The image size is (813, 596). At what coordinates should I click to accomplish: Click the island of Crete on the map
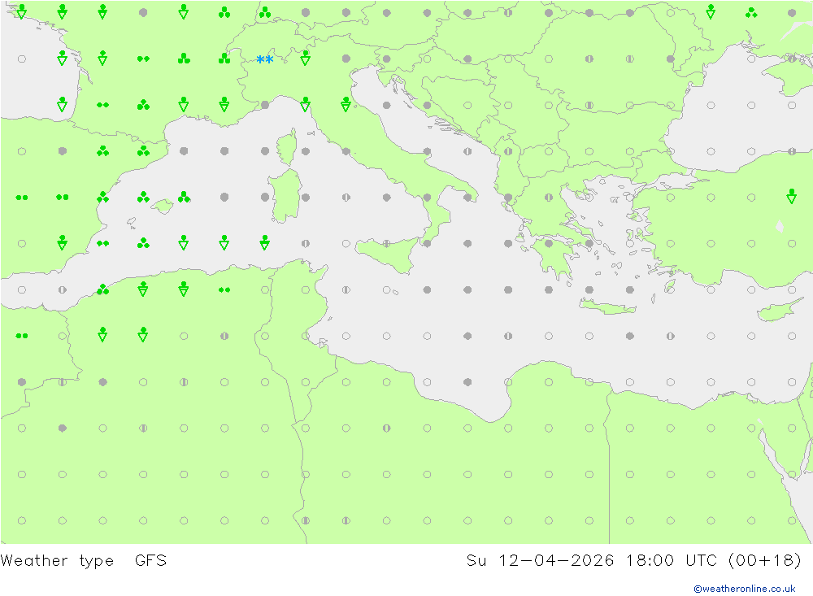pyautogui.click(x=607, y=307)
